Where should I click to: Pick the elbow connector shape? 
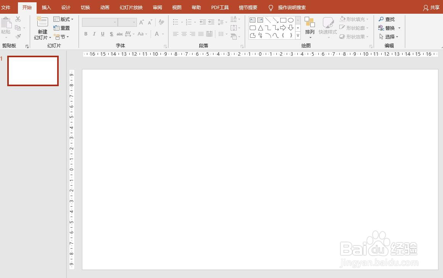click(x=268, y=28)
